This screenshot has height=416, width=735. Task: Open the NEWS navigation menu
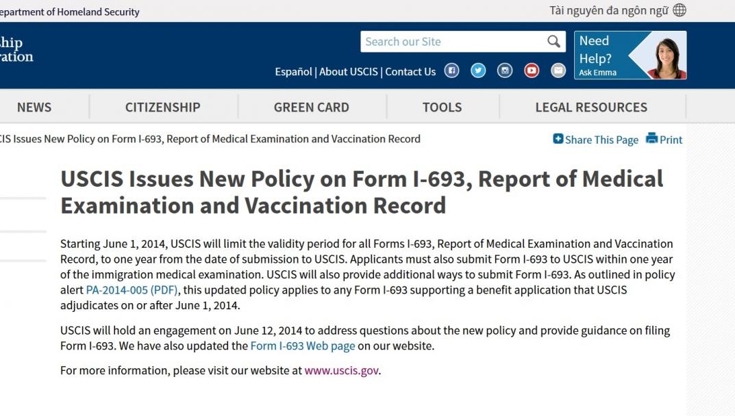34,107
